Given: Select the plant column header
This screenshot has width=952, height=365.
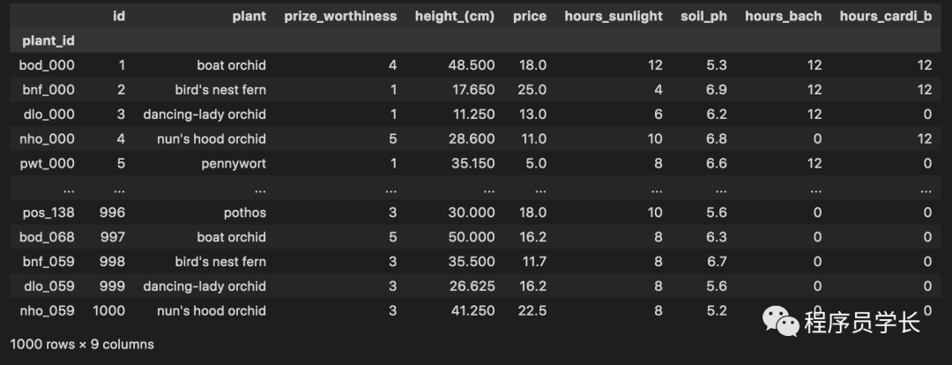Looking at the screenshot, I should tap(249, 17).
